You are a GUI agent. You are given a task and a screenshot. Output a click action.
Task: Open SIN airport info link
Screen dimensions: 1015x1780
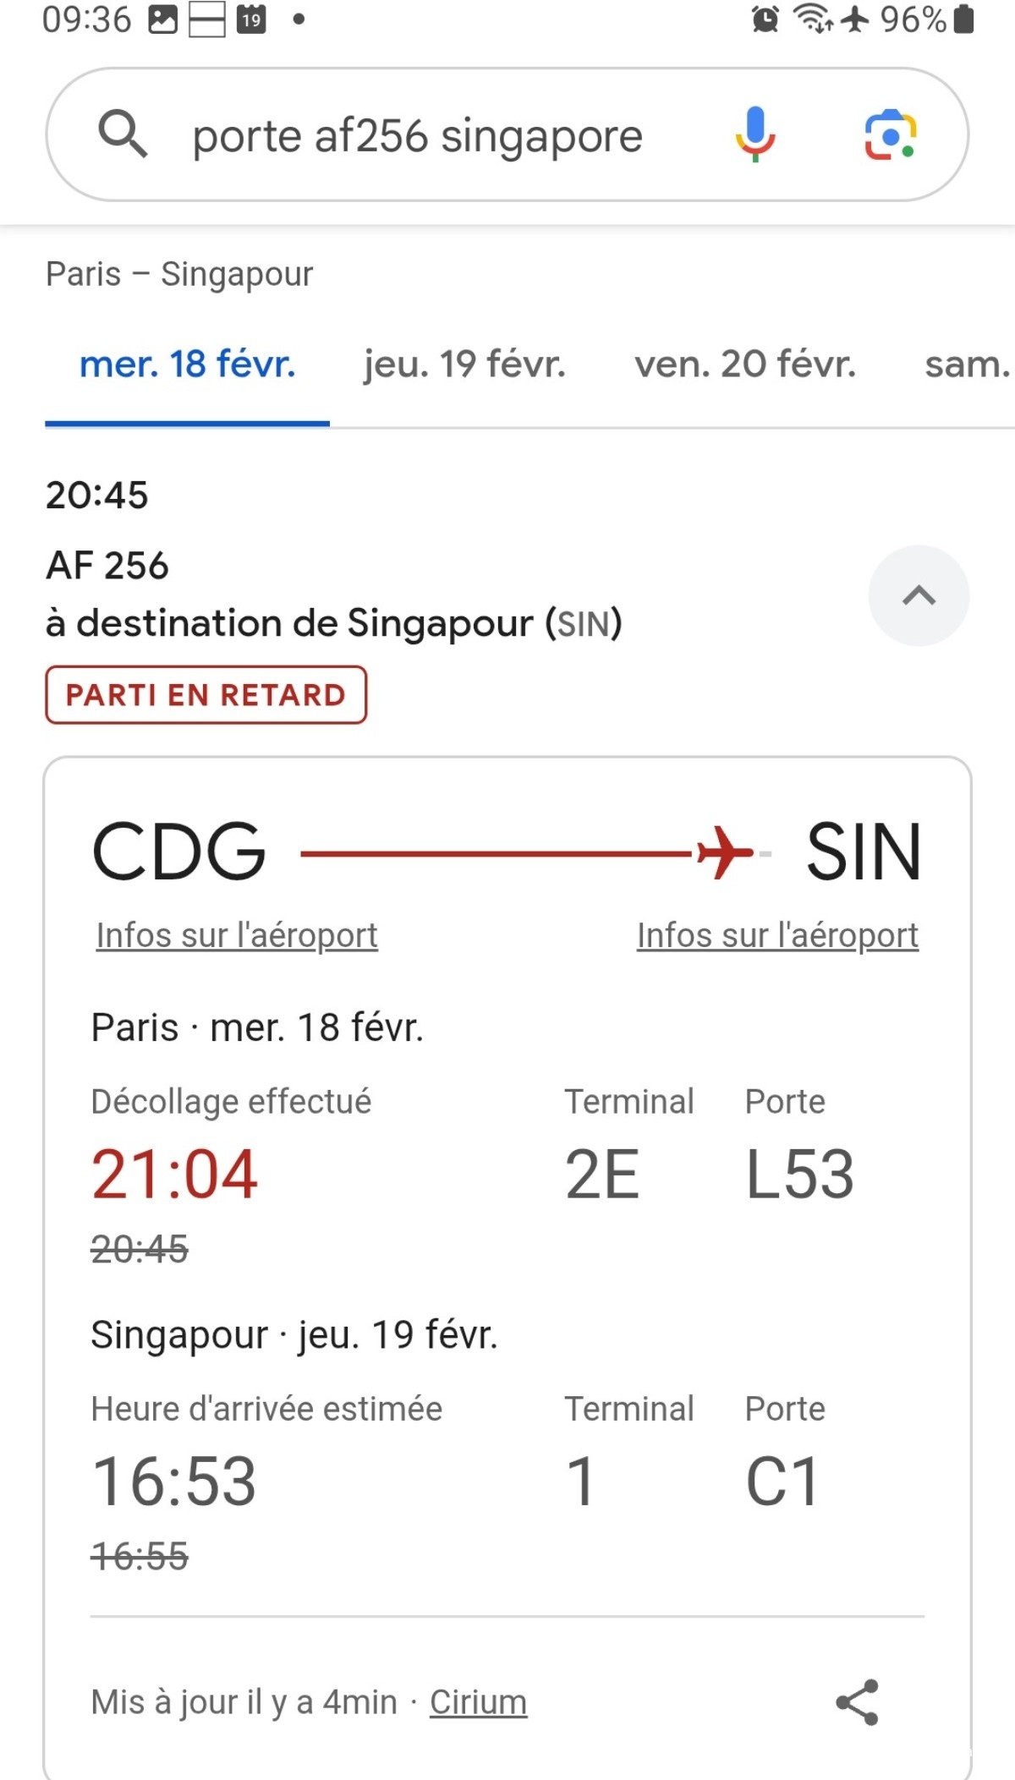(x=777, y=935)
